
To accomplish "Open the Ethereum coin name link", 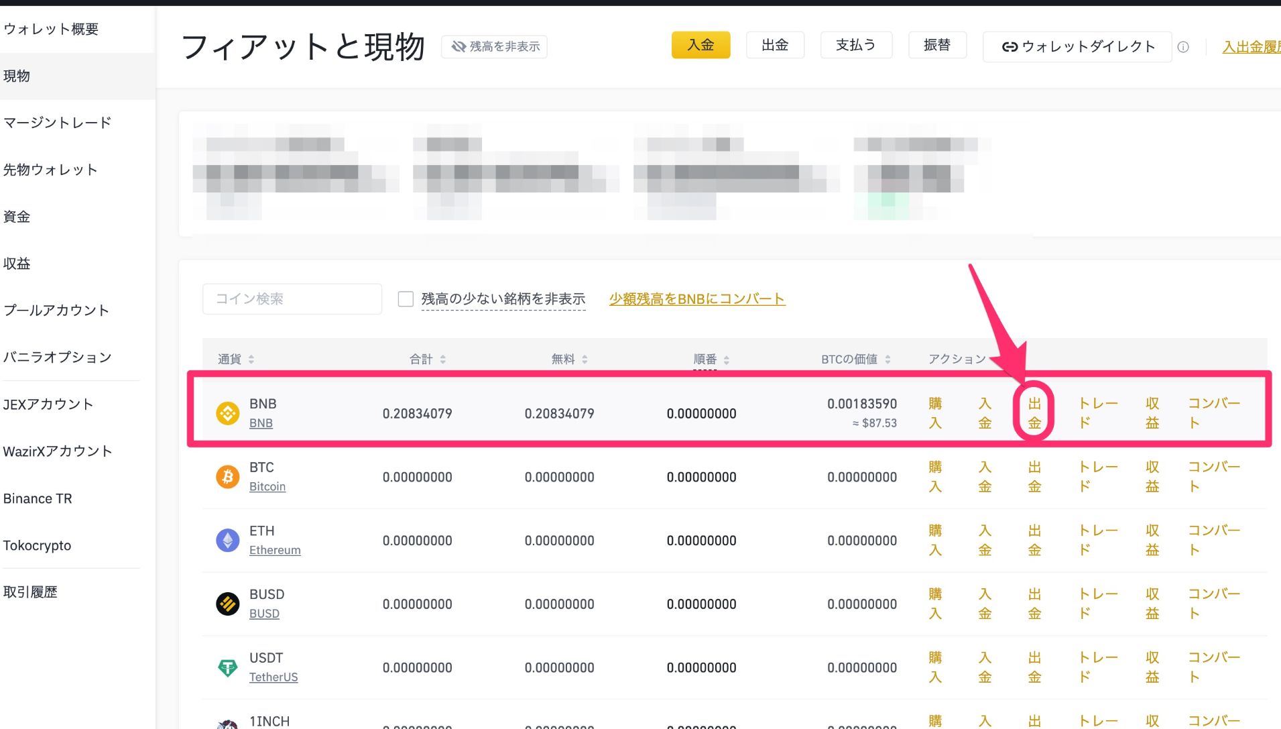I will click(275, 551).
